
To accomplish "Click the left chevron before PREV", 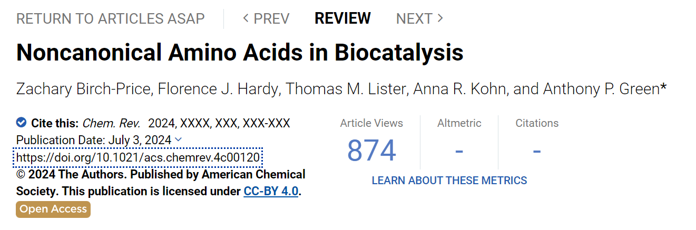I will [246, 18].
